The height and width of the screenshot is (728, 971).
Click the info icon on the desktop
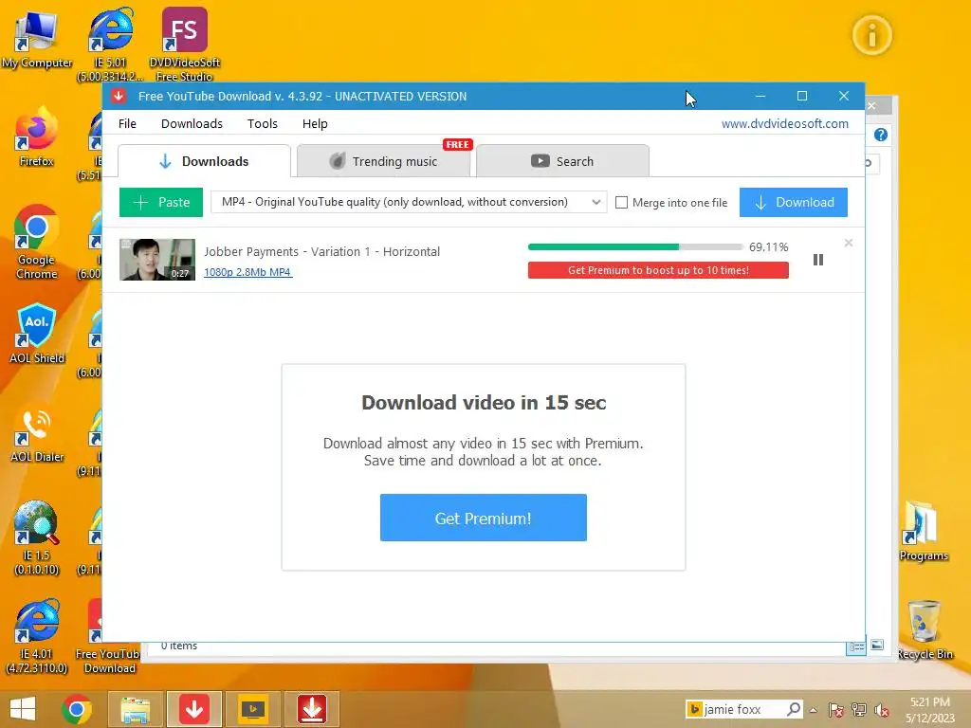point(872,35)
